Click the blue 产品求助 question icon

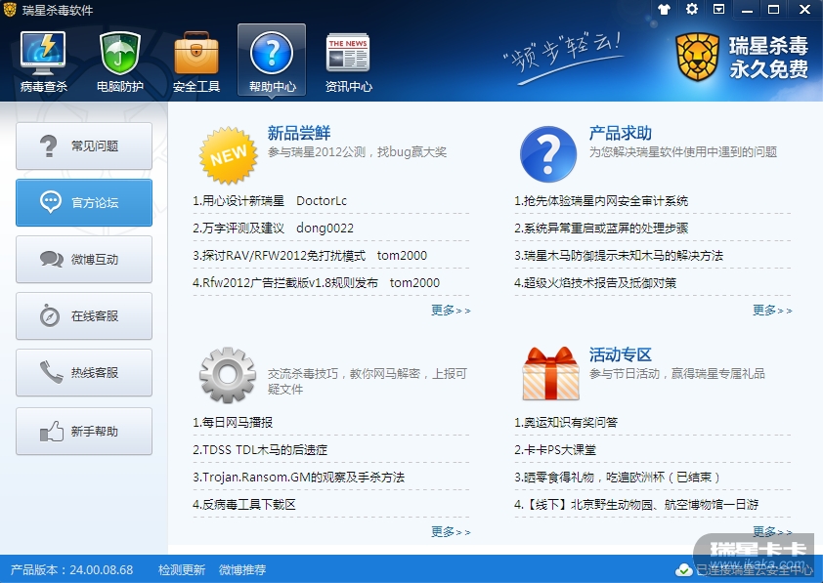[x=548, y=154]
